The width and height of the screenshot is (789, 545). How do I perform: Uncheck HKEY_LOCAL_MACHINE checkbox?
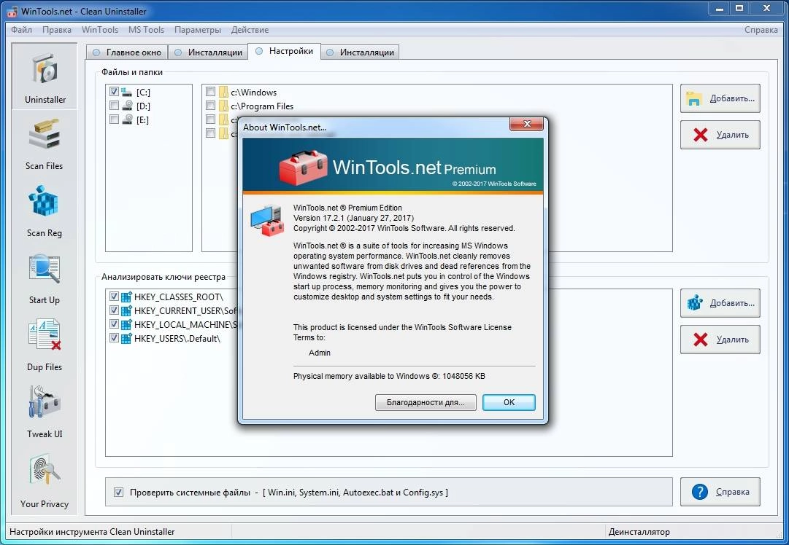point(114,324)
